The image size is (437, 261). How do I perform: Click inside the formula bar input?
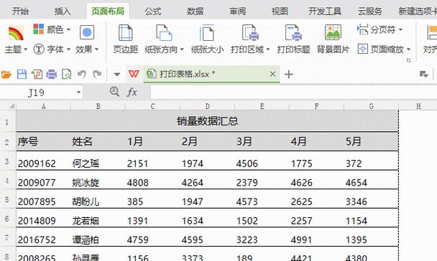tap(293, 92)
